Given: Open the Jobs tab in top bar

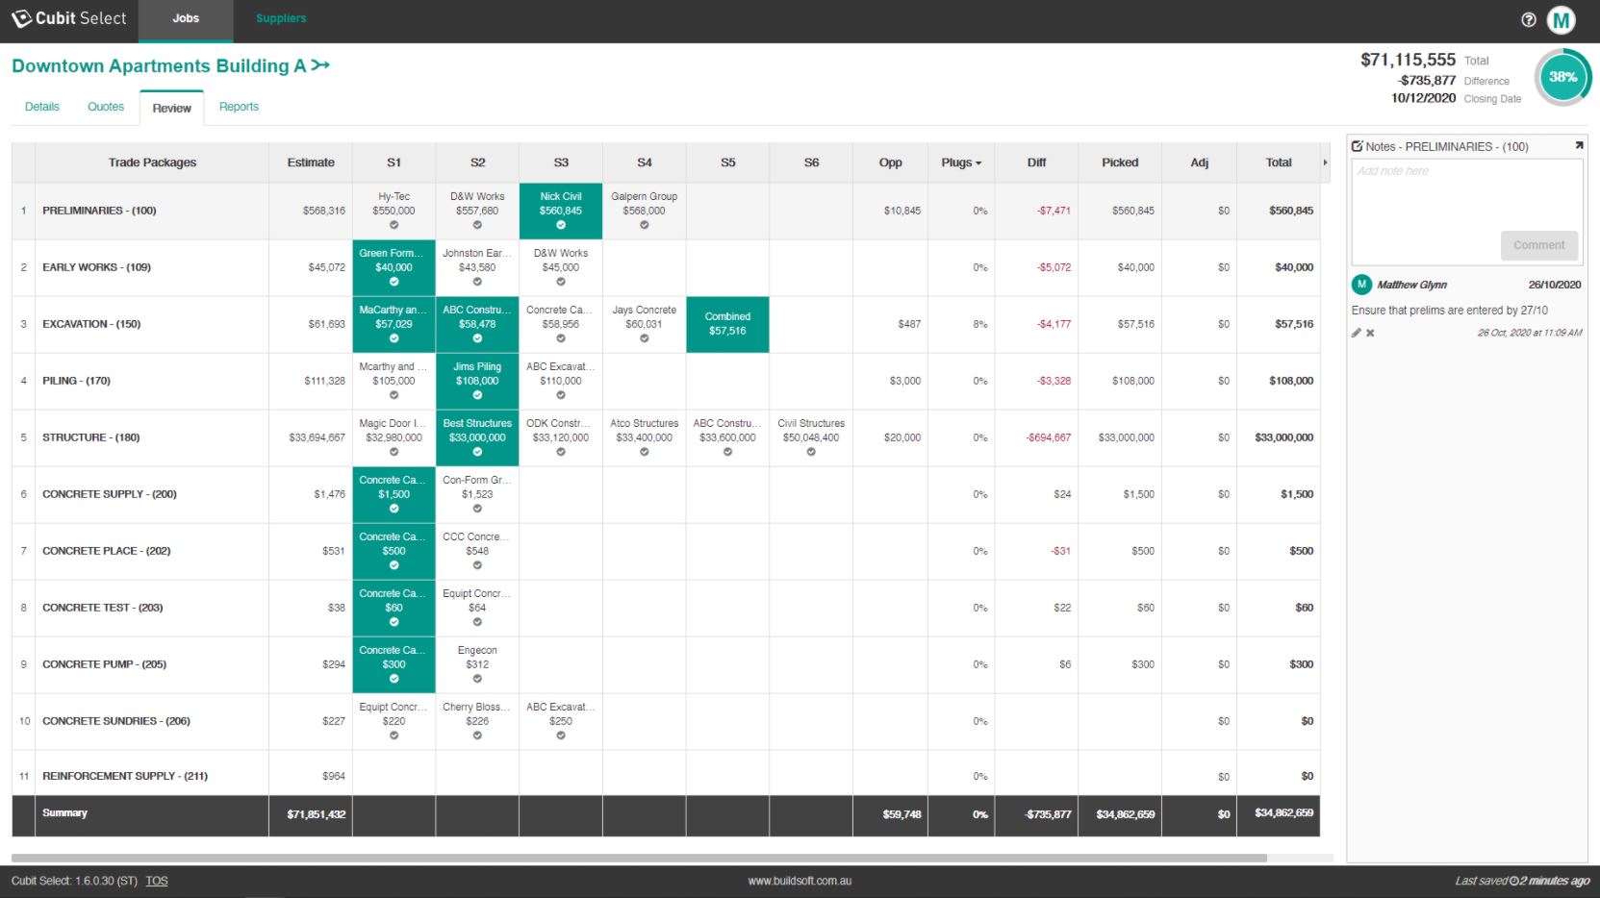Looking at the screenshot, I should tap(186, 19).
